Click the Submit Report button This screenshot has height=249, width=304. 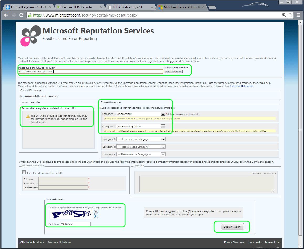(232, 227)
